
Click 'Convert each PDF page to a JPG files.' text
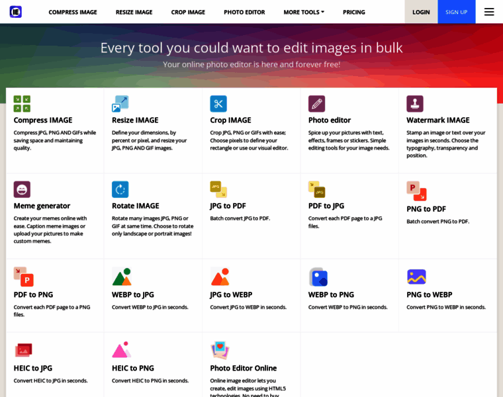tap(345, 222)
